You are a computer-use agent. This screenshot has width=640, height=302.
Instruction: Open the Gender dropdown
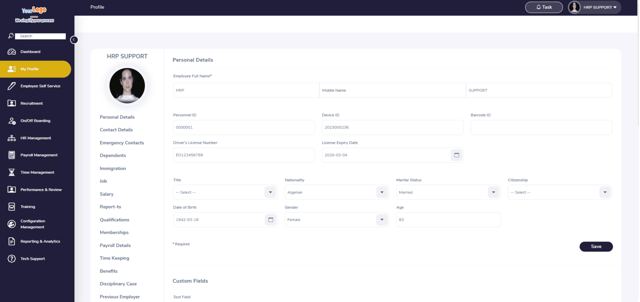tap(382, 220)
